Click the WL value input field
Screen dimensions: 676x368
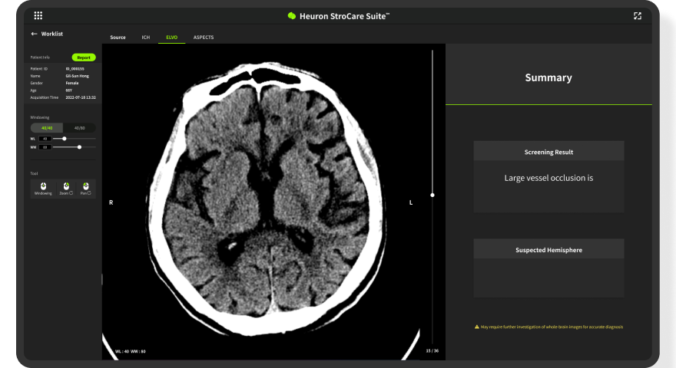pos(45,139)
